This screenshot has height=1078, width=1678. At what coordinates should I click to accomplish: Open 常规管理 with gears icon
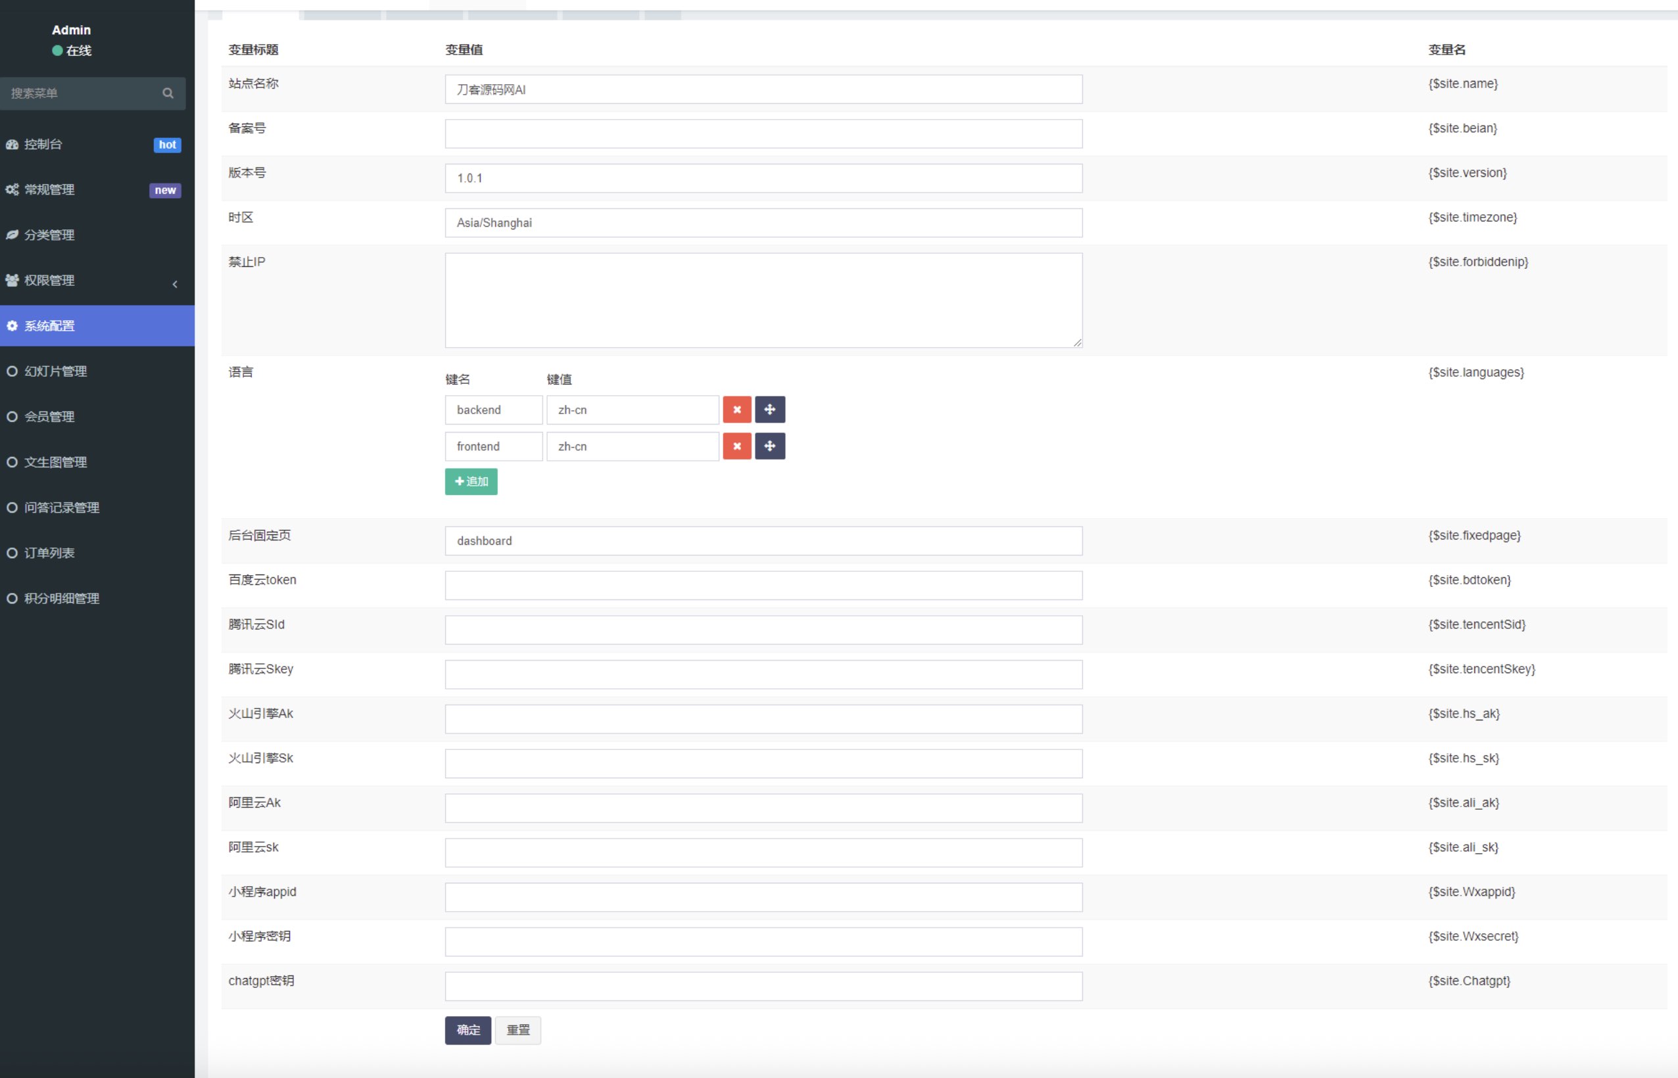[x=49, y=190]
